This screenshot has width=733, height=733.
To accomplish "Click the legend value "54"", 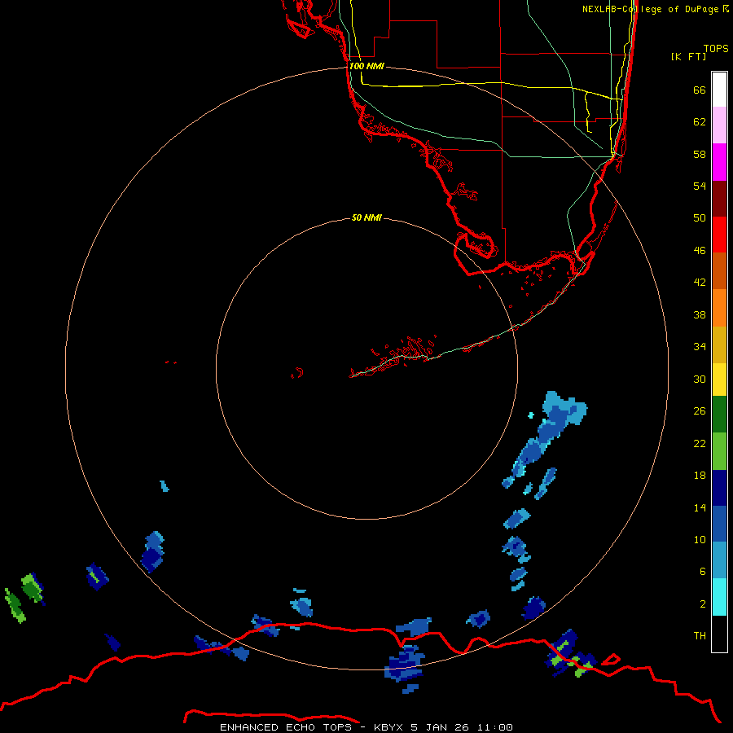I will pyautogui.click(x=700, y=186).
